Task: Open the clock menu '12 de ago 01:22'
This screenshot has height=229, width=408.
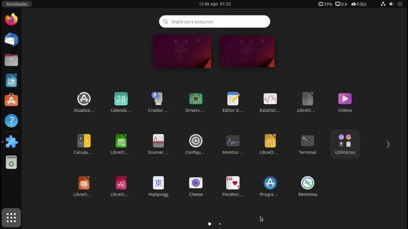Action: 215,4
